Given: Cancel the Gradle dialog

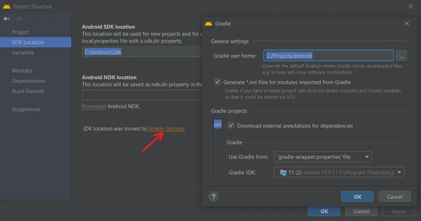Looking at the screenshot, I should coord(395,197).
